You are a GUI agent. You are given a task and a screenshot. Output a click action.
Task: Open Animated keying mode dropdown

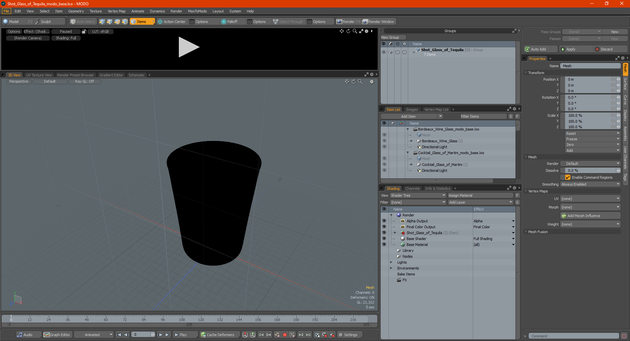(94, 335)
